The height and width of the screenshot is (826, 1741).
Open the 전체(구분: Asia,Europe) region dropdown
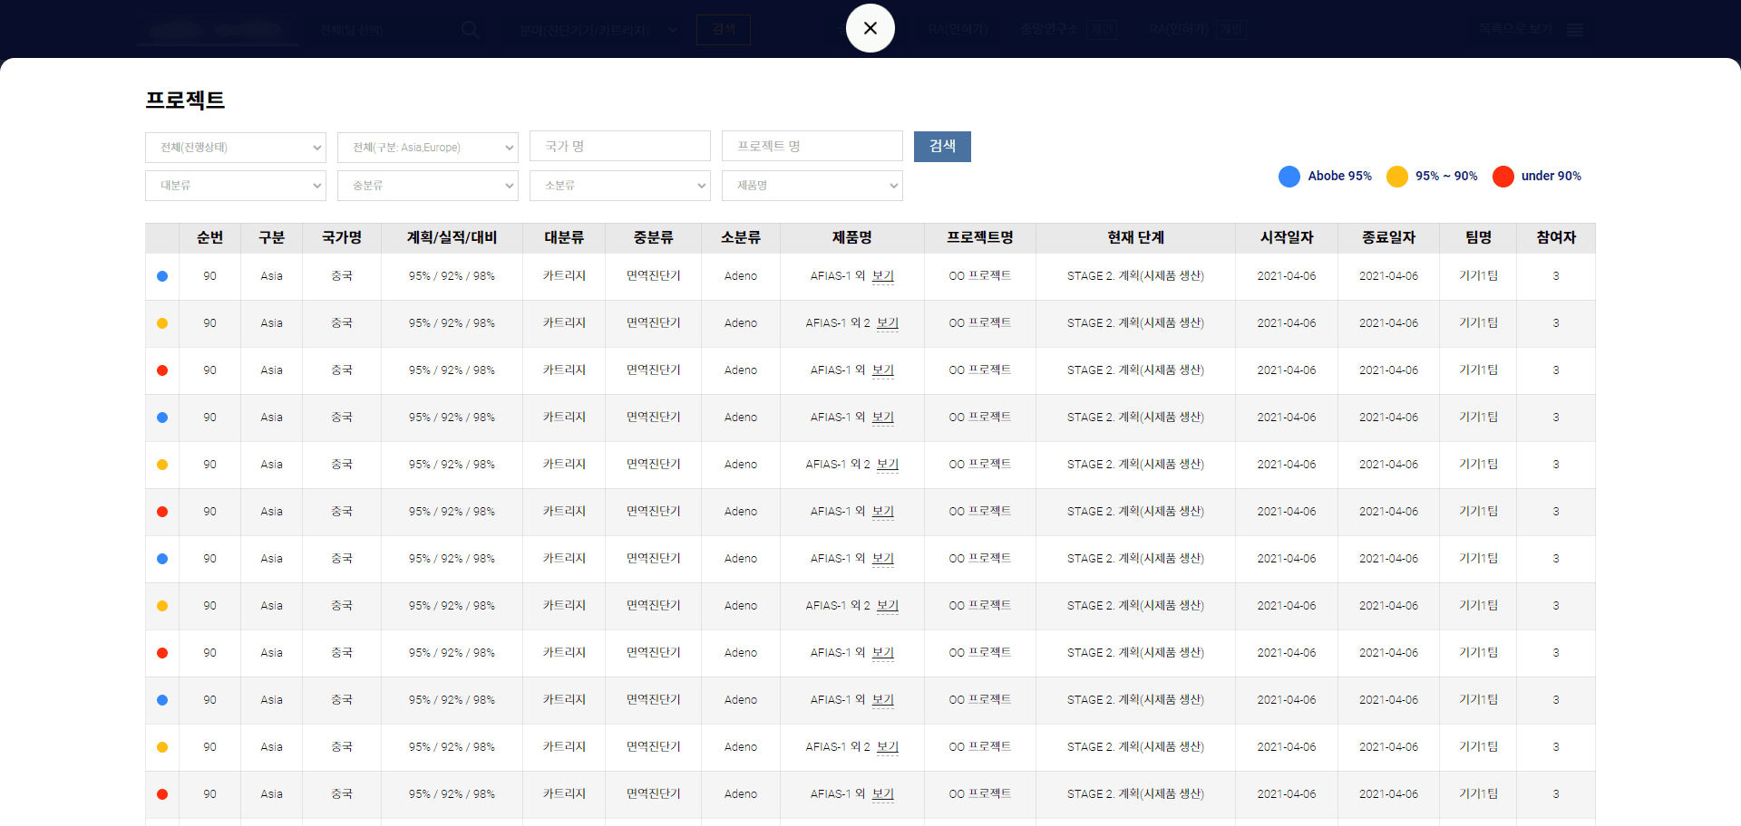tap(427, 148)
